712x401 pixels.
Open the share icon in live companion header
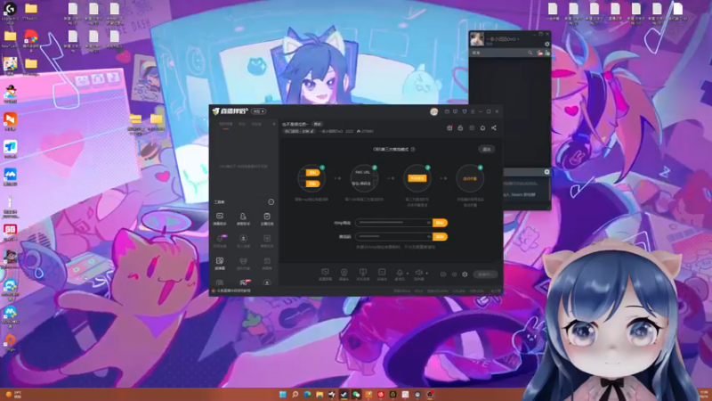coord(494,128)
